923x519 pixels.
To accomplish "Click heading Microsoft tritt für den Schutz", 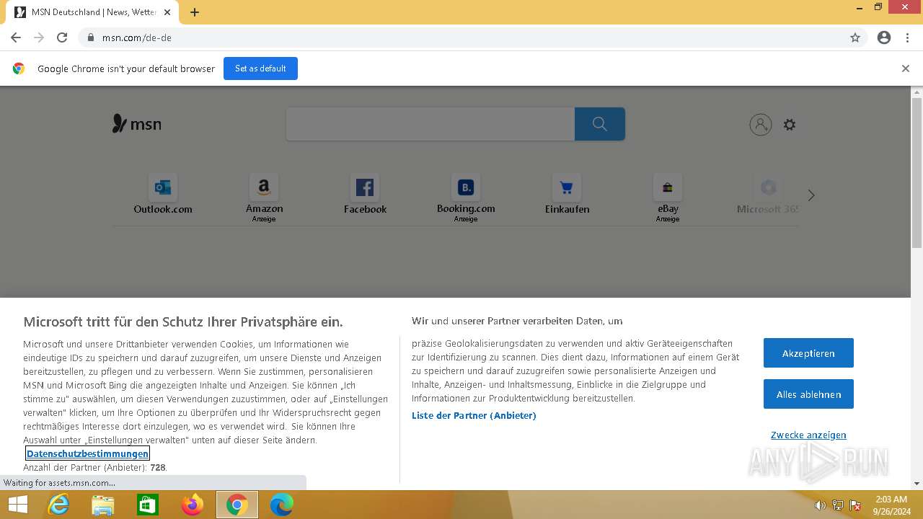I will 183,321.
